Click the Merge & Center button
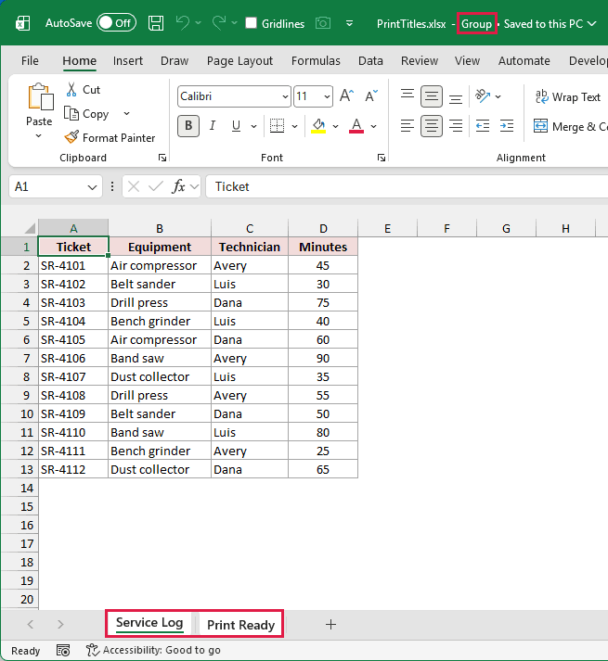608x661 pixels. click(570, 126)
